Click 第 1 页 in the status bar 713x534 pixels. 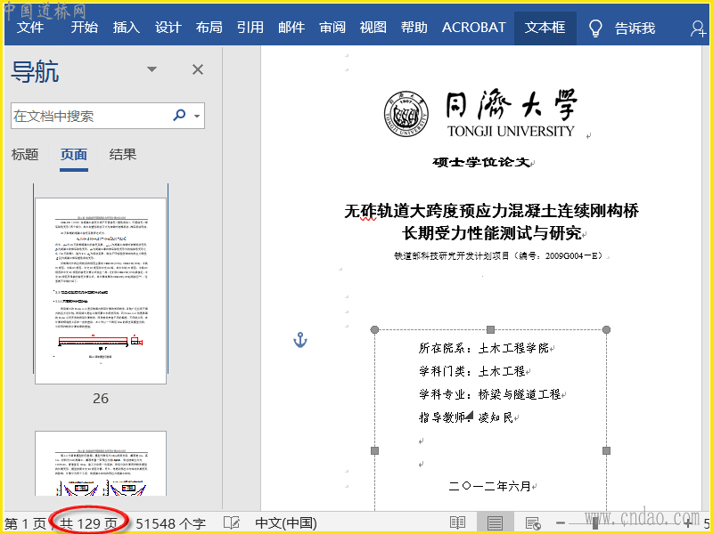tap(26, 523)
